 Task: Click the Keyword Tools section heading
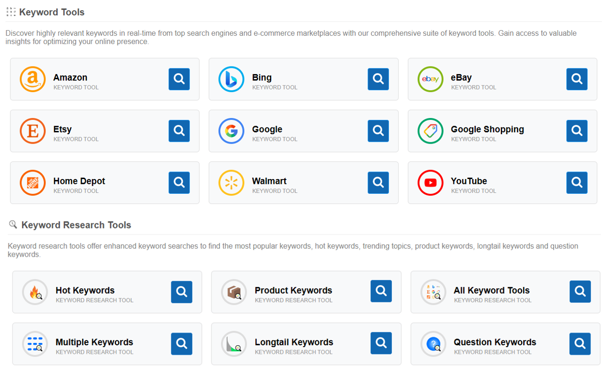click(x=52, y=12)
